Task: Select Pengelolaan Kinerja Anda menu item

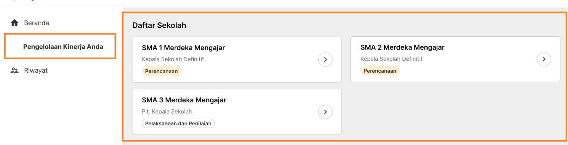Action: coord(63,47)
